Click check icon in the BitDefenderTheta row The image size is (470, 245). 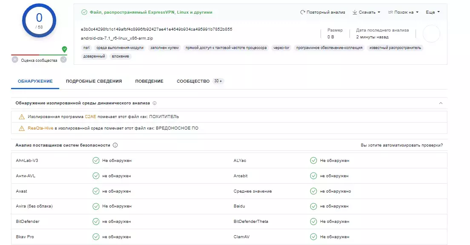click(313, 222)
